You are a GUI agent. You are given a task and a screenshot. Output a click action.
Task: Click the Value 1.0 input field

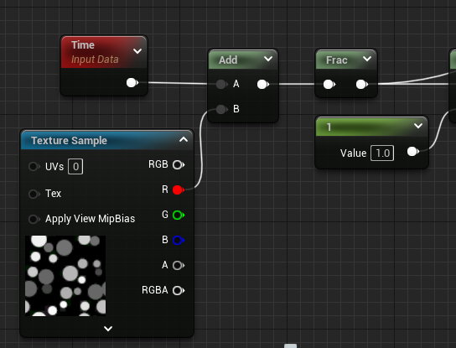pyautogui.click(x=382, y=153)
